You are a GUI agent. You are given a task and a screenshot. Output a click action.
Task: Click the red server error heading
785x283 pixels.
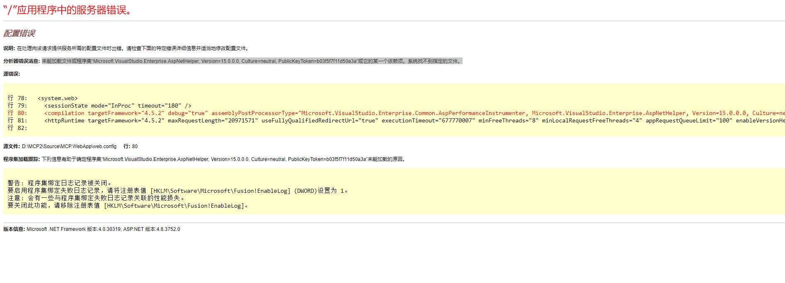(x=68, y=10)
